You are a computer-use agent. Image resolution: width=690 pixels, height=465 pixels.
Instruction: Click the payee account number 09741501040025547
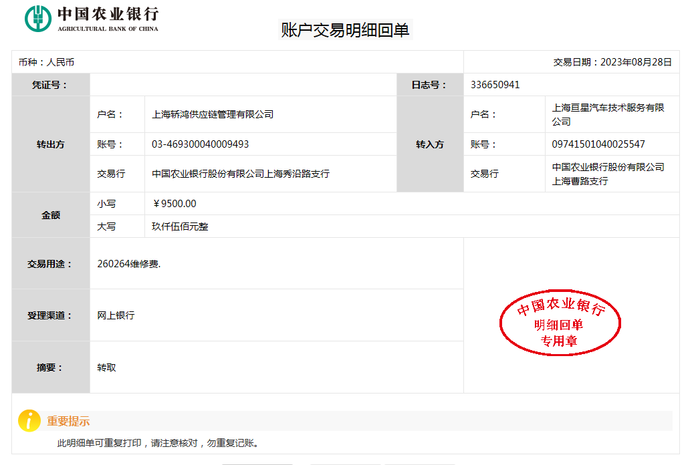598,144
